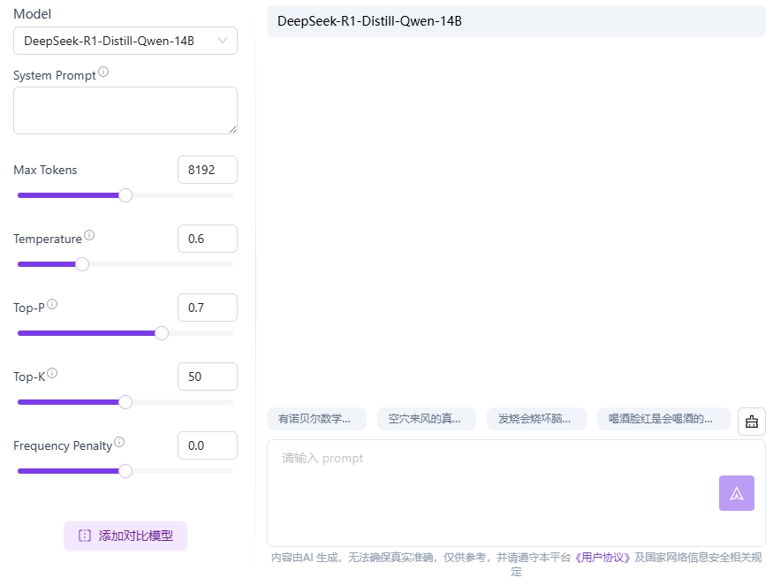Open the Model selection dropdown
This screenshot has height=578, width=773.
[125, 41]
